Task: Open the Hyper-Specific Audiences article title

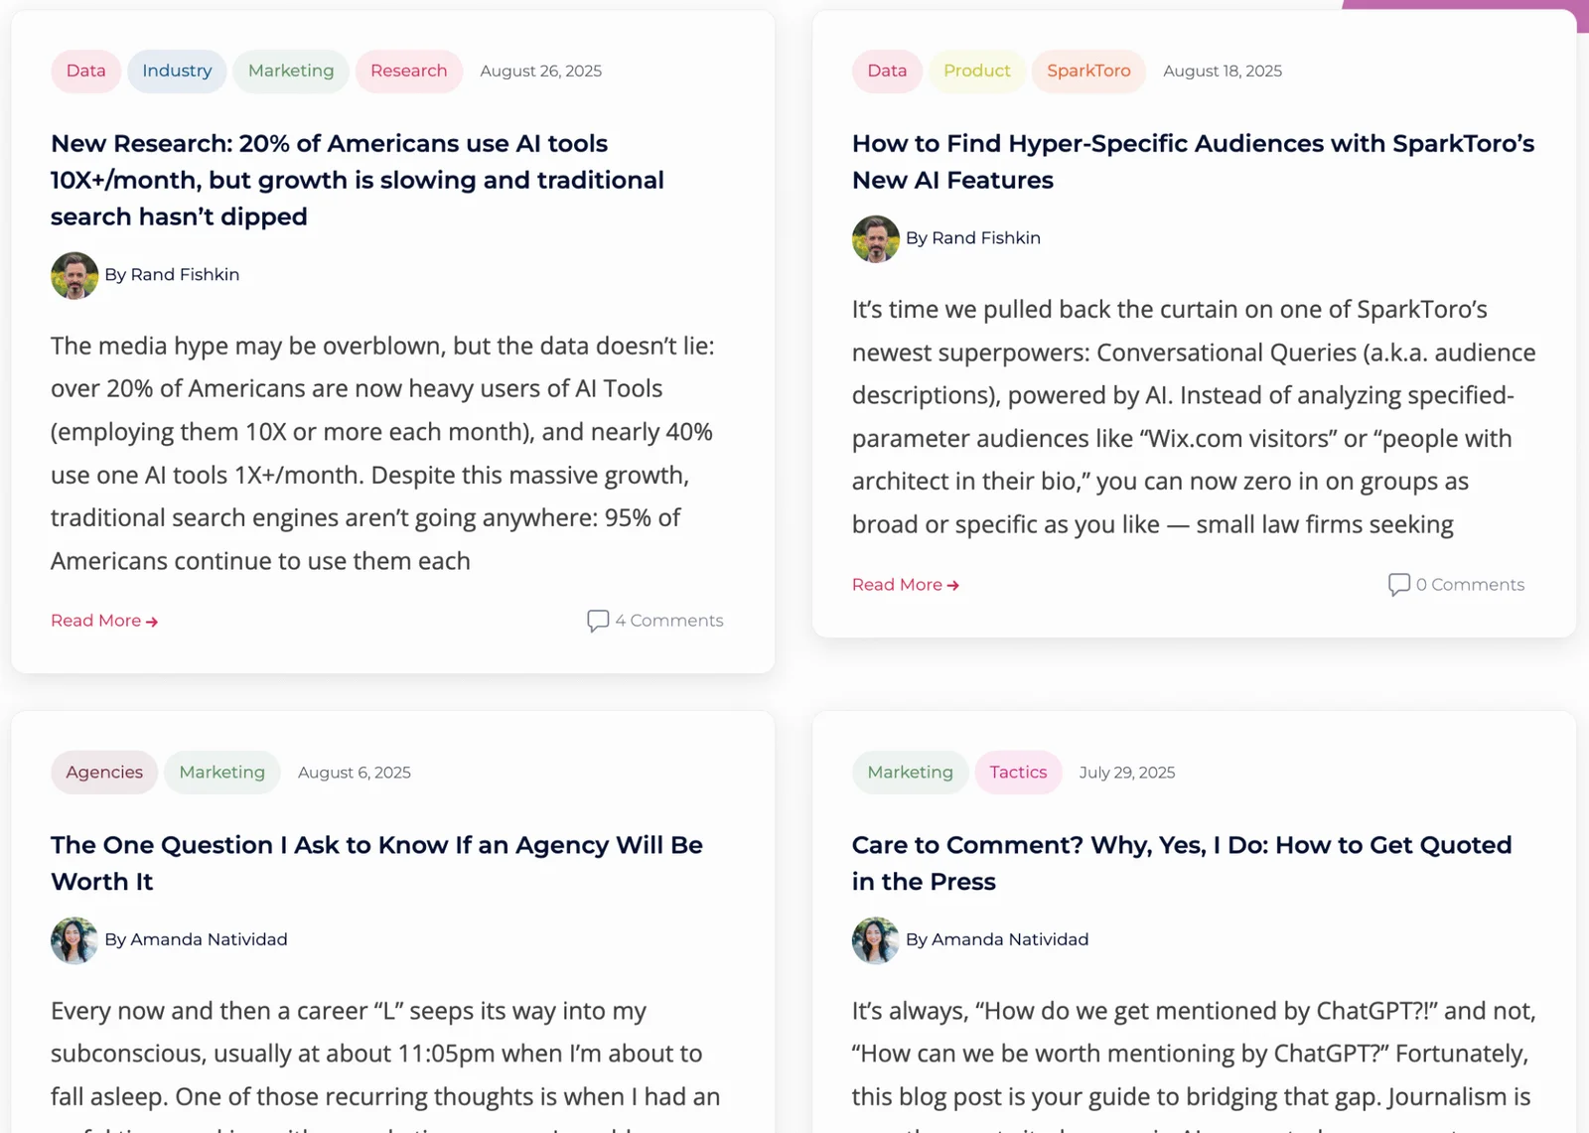Action: 1192,161
